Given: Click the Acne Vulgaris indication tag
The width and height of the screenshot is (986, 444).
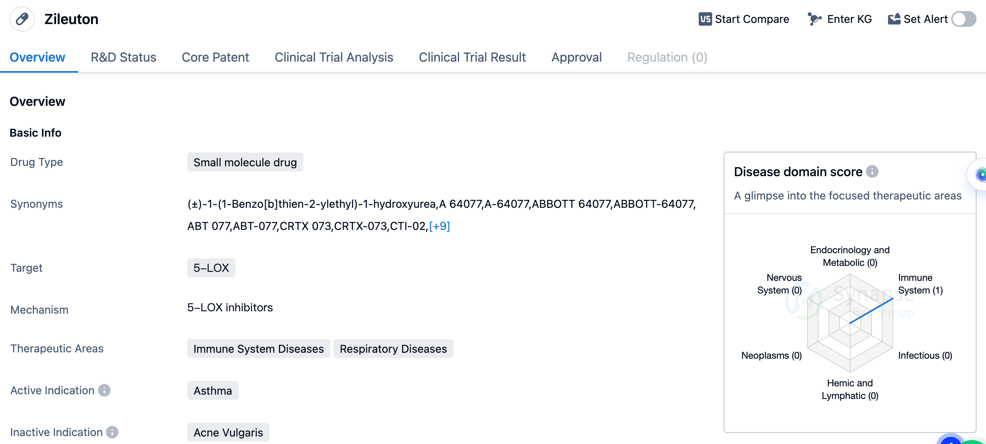Looking at the screenshot, I should coord(228,433).
